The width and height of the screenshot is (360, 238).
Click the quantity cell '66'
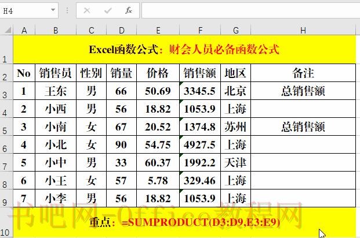click(x=122, y=91)
